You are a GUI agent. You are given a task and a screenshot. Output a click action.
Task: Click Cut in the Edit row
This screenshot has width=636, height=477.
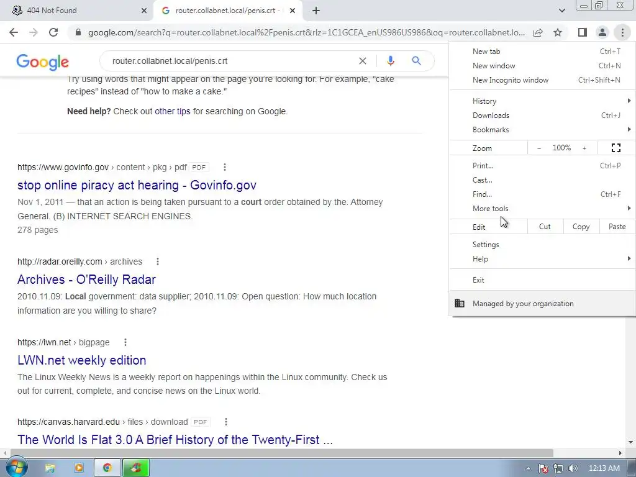[545, 227]
